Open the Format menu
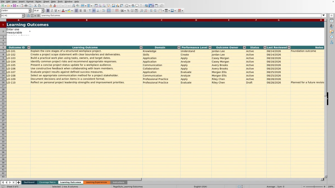This screenshot has height=188, width=335. tap(30, 1)
